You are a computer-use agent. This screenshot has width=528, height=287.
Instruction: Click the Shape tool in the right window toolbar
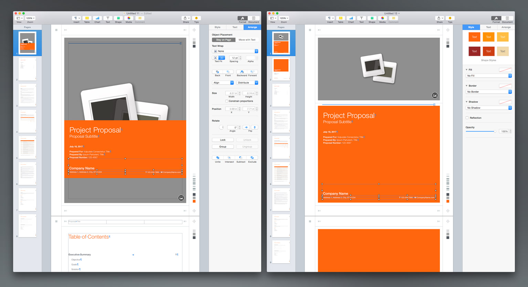[x=372, y=18]
